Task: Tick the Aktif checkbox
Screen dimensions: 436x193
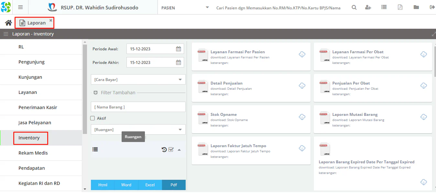Action: click(x=93, y=118)
